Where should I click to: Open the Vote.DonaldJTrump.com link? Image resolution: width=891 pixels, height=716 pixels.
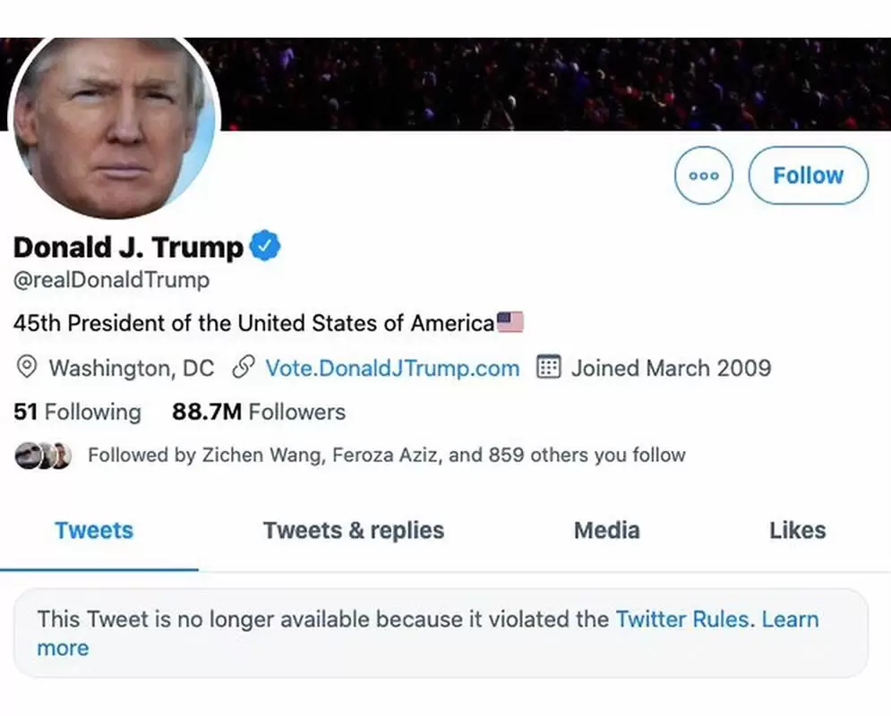(x=392, y=367)
